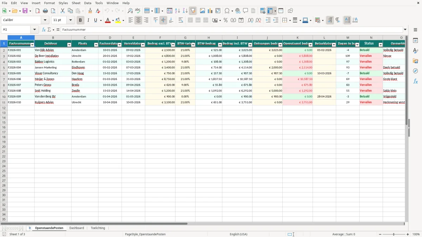Screen dimensions: 422x237
Task: Open the Status column filter dropdown
Action: click(x=380, y=45)
